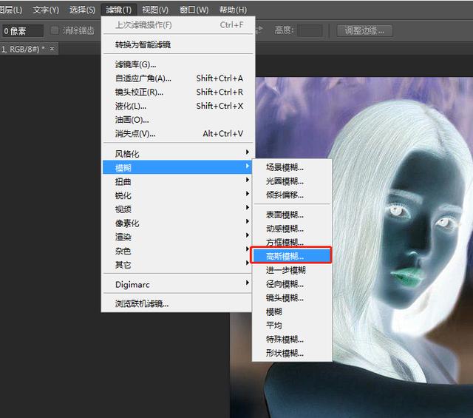Click 浏览联机滤镜...

click(x=178, y=303)
